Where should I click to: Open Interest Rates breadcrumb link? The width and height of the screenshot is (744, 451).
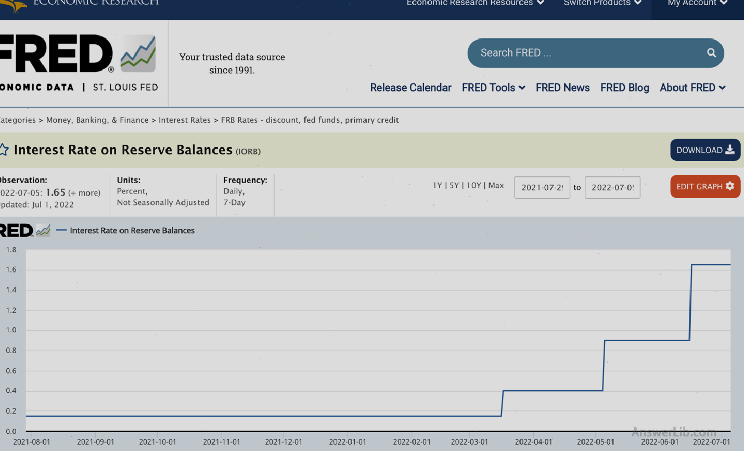point(185,120)
